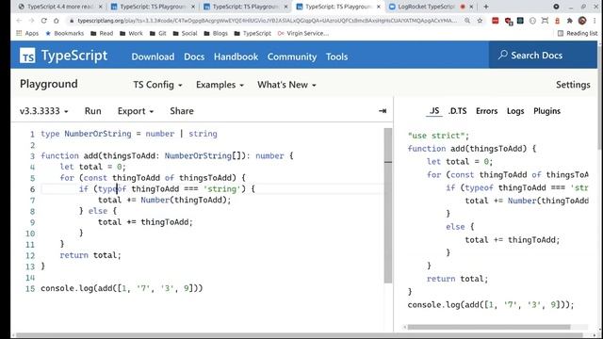Open the browser home page icon

(57, 21)
